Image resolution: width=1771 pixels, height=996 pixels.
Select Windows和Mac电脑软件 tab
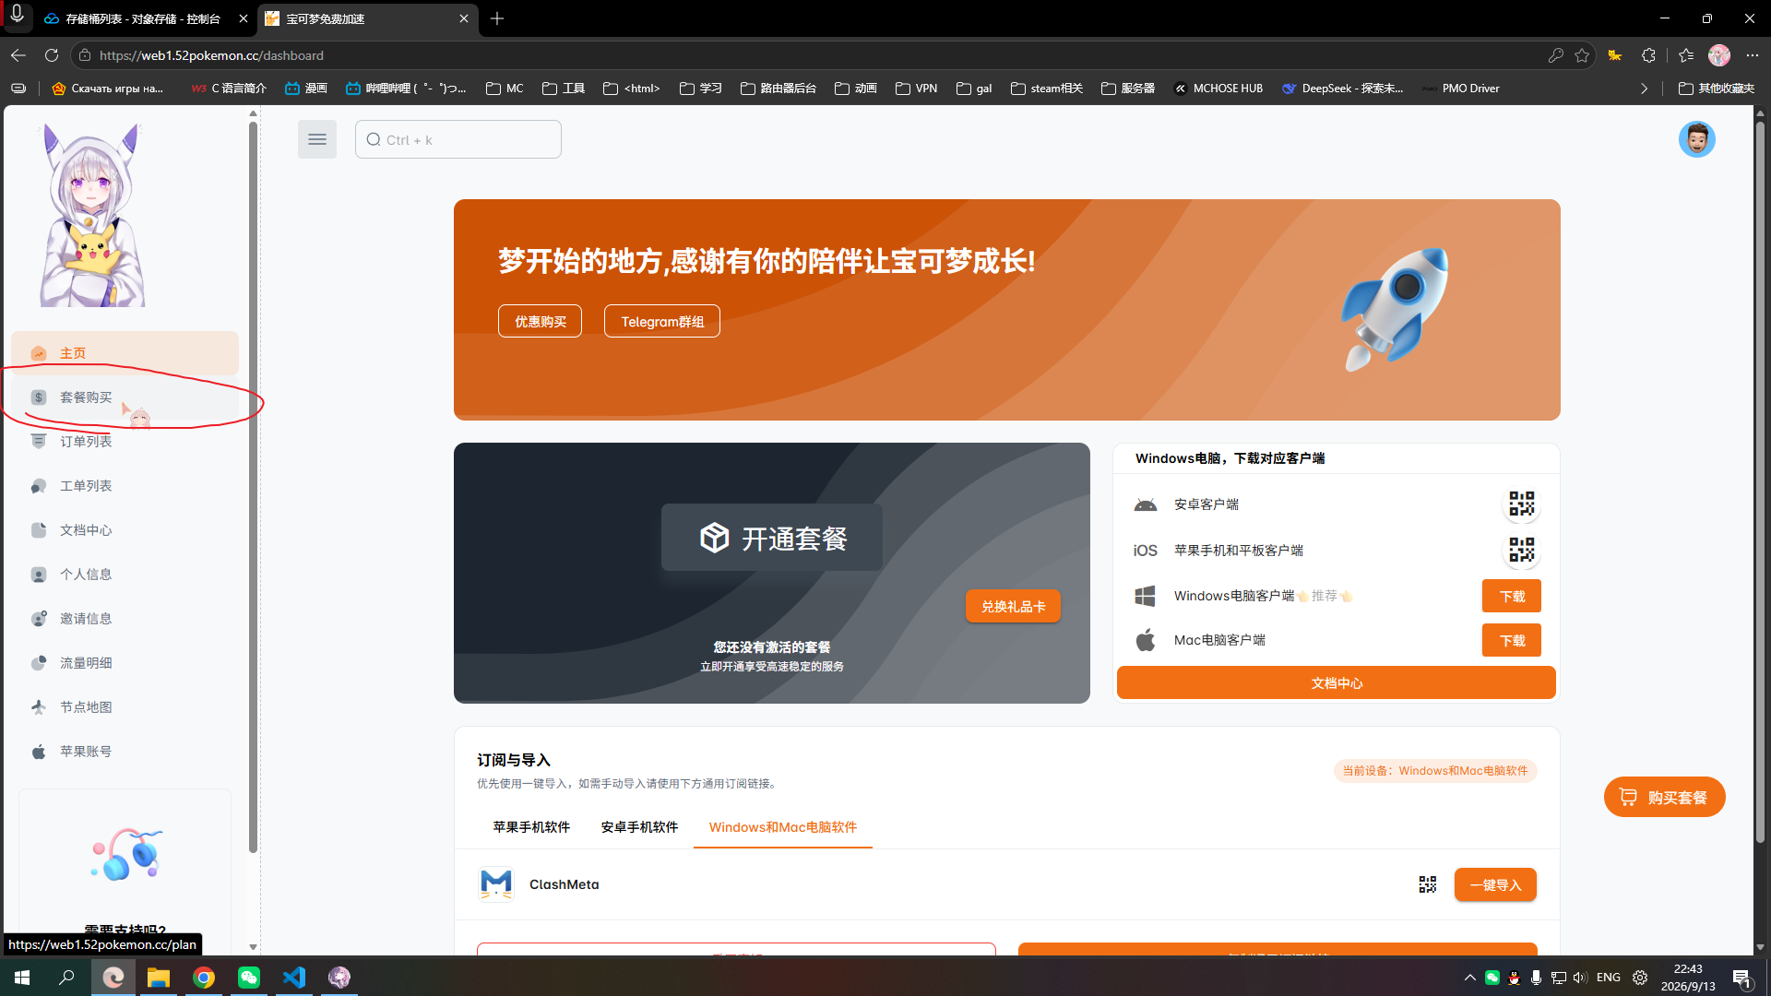pyautogui.click(x=783, y=827)
